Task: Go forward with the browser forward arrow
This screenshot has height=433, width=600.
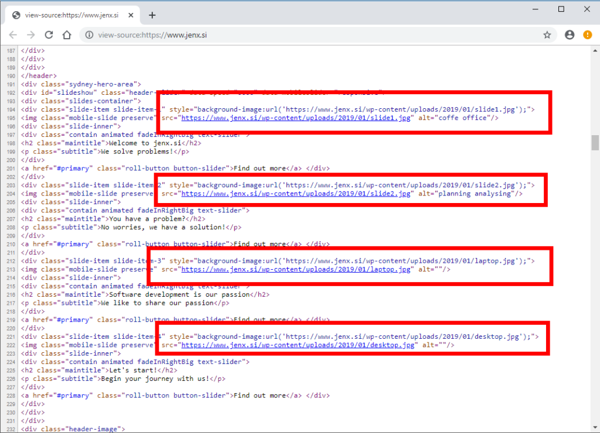Action: 31,35
